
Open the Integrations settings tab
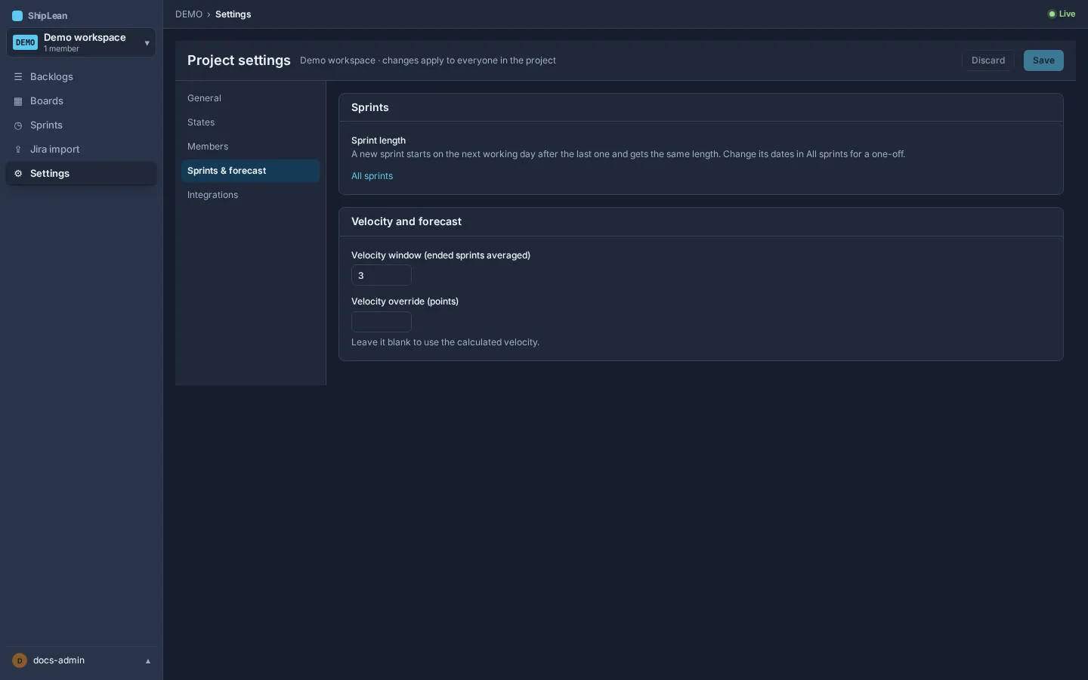click(251, 195)
